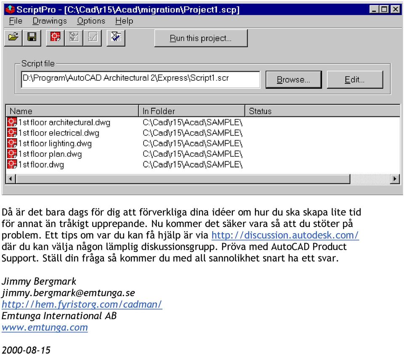The width and height of the screenshot is (404, 355).
Task: Save project with the floppy disk icon
Action: [x=32, y=37]
